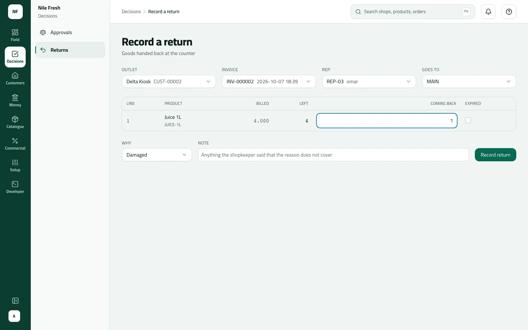Open the user avatar A menu

[x=14, y=316]
